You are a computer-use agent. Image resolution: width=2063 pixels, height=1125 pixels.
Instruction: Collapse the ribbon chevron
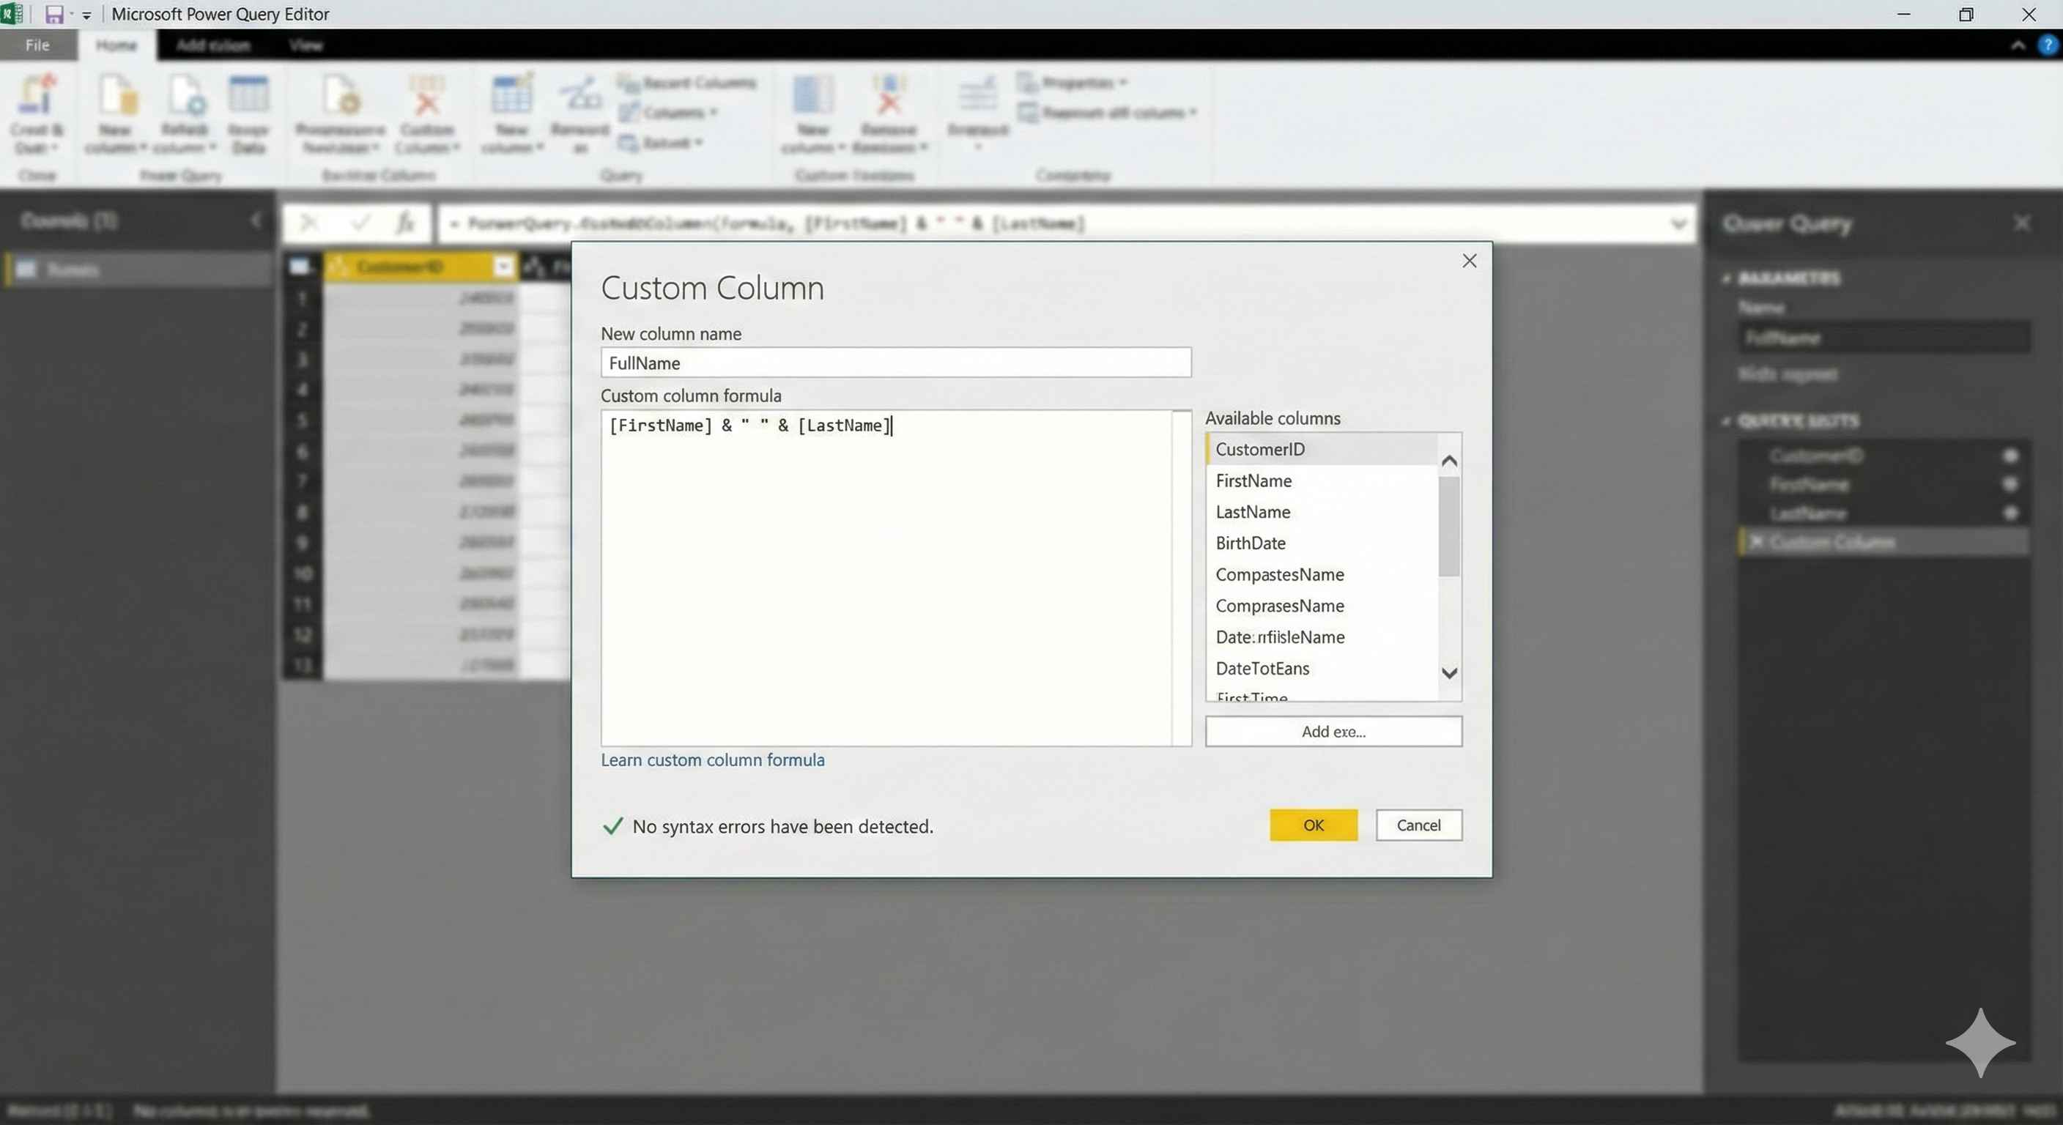(x=2018, y=45)
